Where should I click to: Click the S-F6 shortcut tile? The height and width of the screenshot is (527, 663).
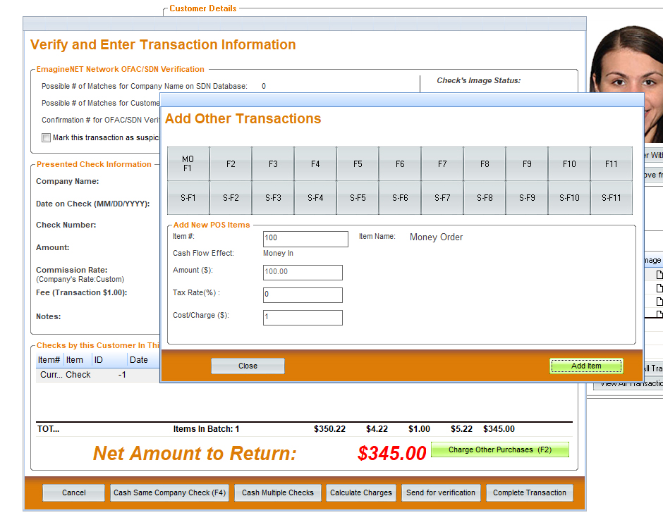click(400, 198)
